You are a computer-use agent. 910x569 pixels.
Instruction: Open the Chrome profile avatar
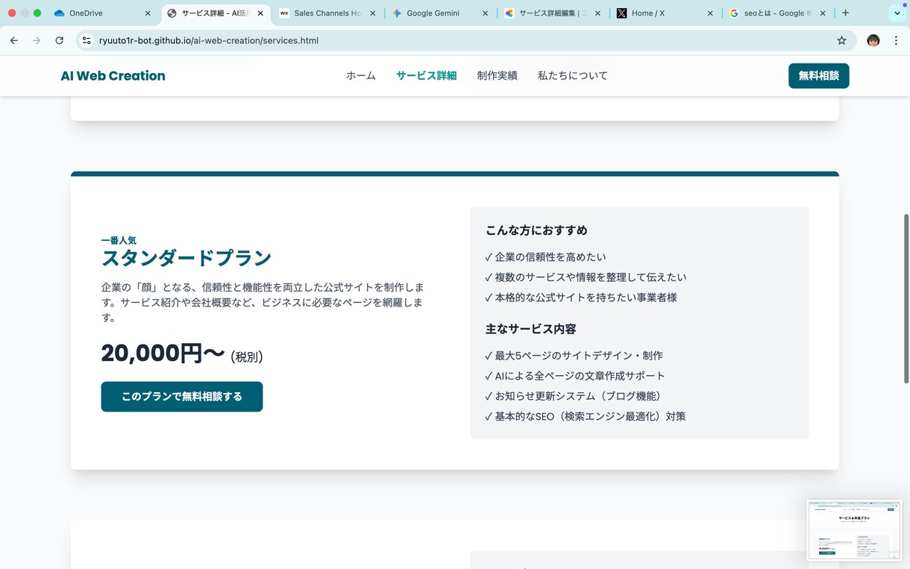pyautogui.click(x=873, y=40)
